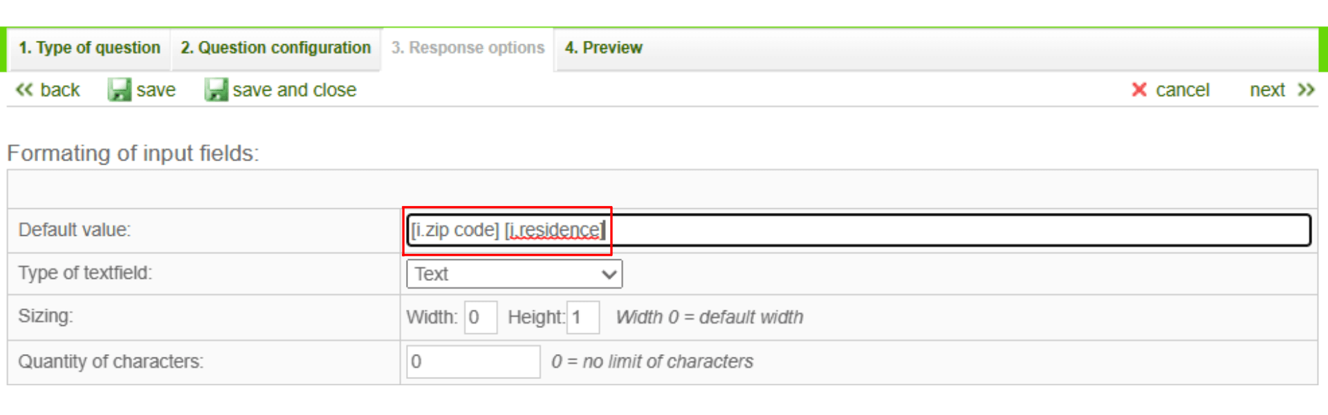
Task: Click the back text link
Action: click(60, 90)
